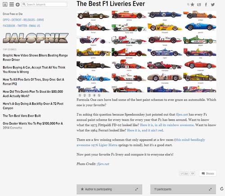Screen dimensions: 225x196
Task: Open story Before Buying A Car
Action: [34, 69]
